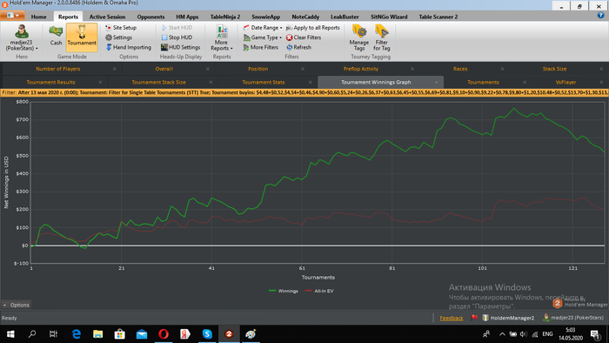Click Apply to all Reports
Viewport: 609px width, 343px height.
[312, 28]
